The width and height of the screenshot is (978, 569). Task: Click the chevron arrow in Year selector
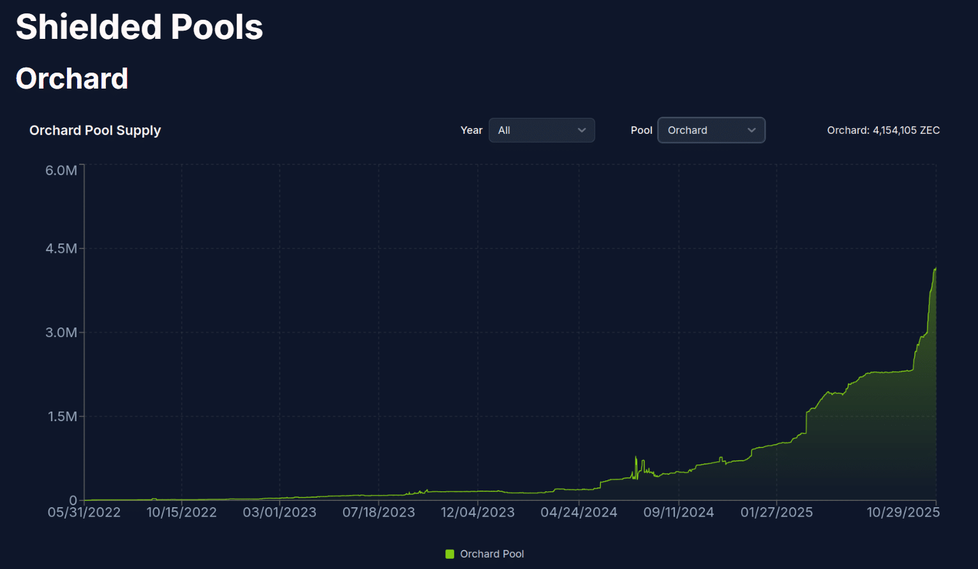(581, 130)
